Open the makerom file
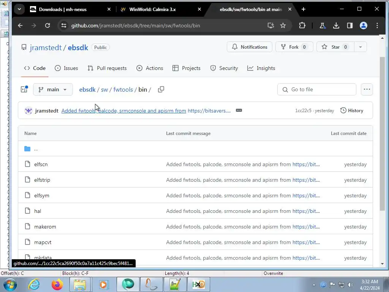The width and height of the screenshot is (389, 292). (45, 227)
